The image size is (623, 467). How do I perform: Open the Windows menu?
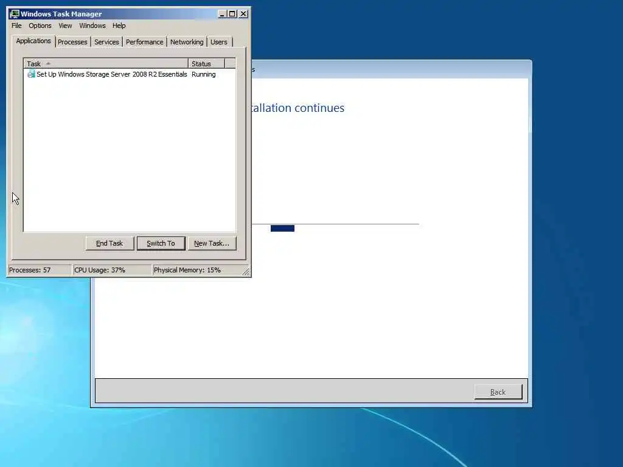[x=92, y=26]
